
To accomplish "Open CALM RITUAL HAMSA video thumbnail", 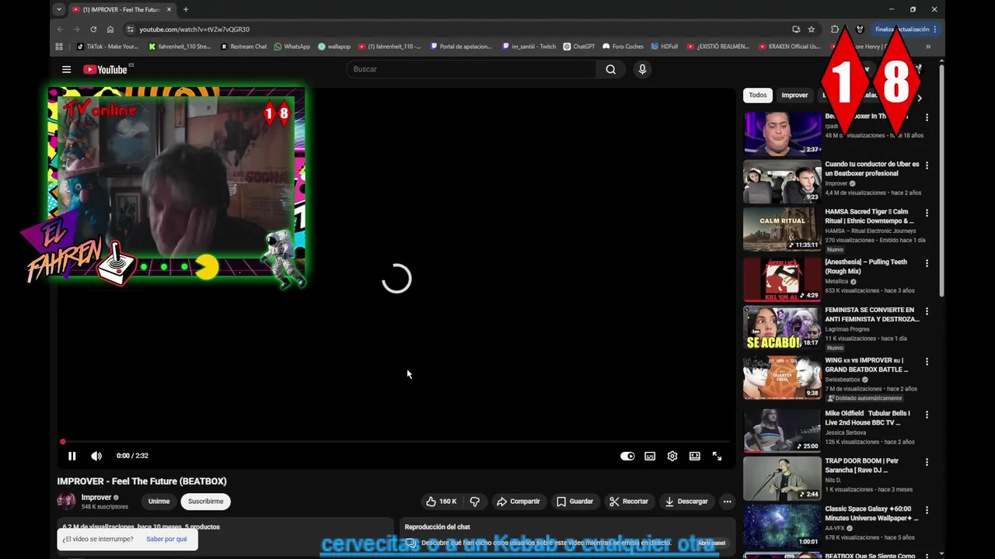I will pos(782,230).
